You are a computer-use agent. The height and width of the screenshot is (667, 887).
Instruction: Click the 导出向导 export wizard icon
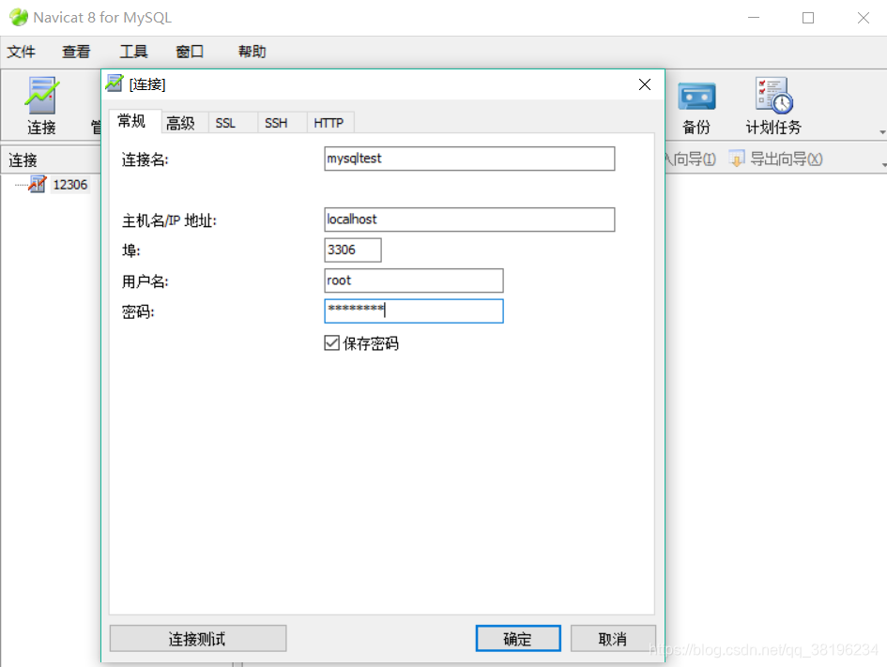tap(737, 159)
